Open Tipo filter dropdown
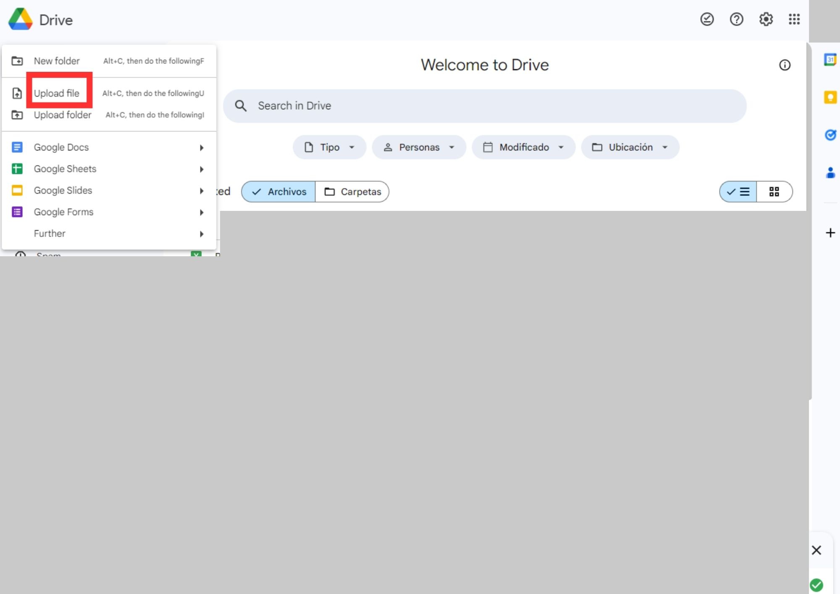This screenshot has height=594, width=840. [x=328, y=147]
